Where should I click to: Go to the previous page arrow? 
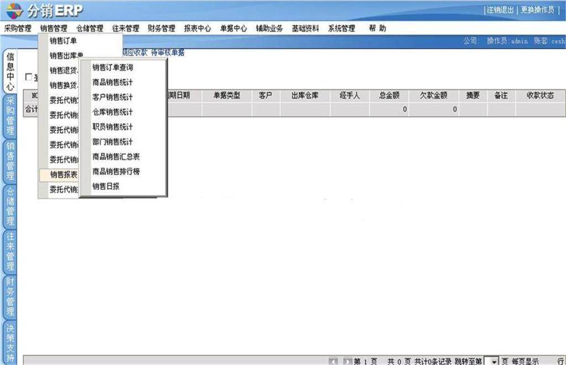point(333,361)
